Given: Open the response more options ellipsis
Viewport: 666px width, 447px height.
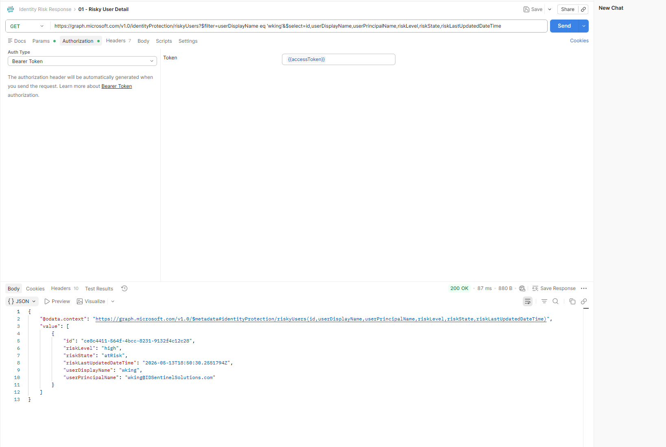Looking at the screenshot, I should point(584,288).
